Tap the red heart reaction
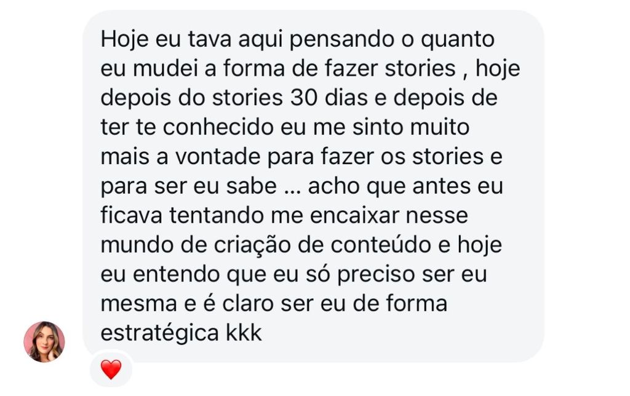This screenshot has width=630, height=396. 111,370
